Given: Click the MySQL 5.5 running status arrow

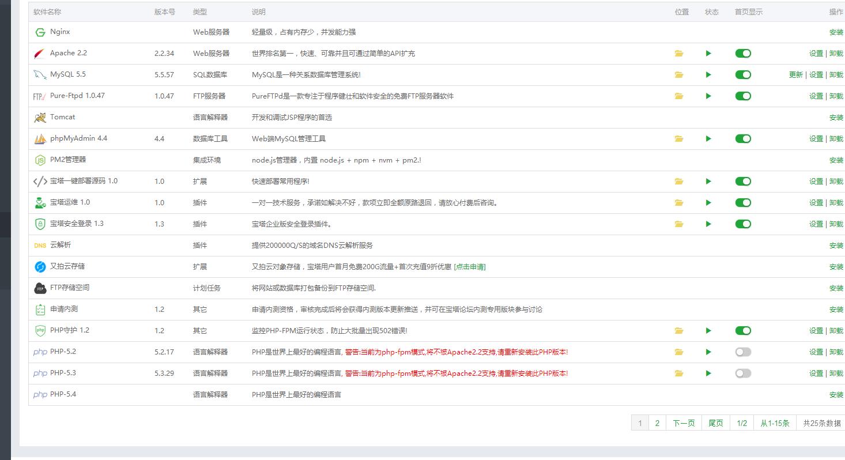Looking at the screenshot, I should [708, 75].
